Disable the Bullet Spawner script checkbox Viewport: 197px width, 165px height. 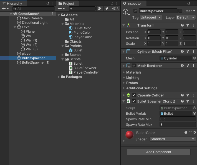[x=134, y=101]
